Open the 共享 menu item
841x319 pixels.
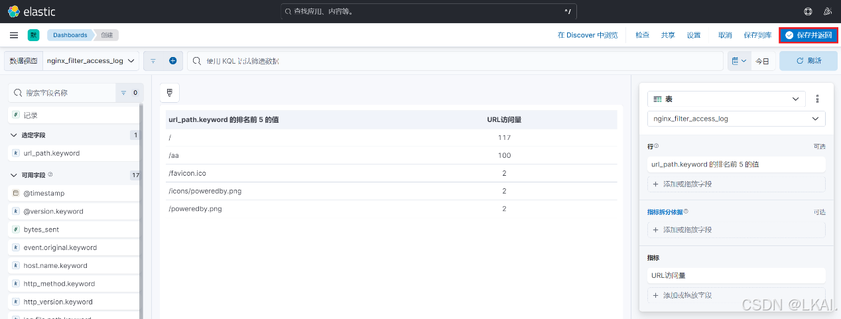(668, 35)
